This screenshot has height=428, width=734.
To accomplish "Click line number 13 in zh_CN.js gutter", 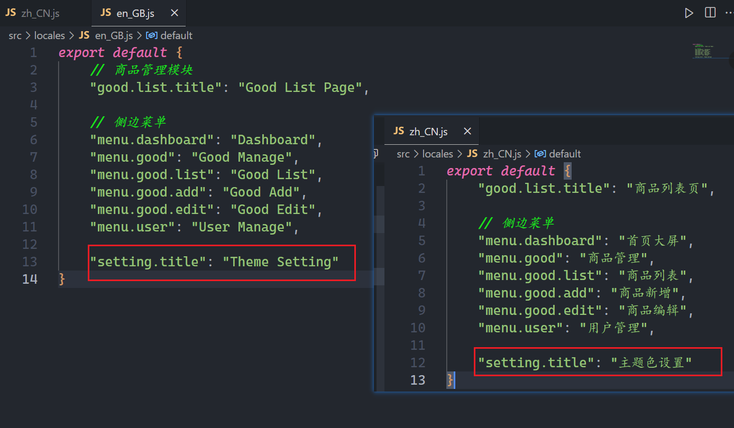I will pyautogui.click(x=418, y=380).
